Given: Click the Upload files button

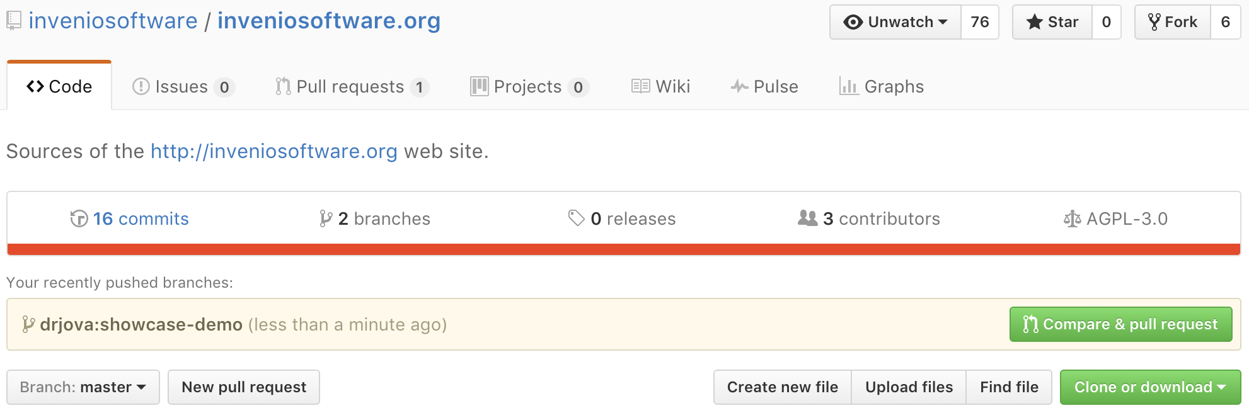Looking at the screenshot, I should click(x=909, y=387).
